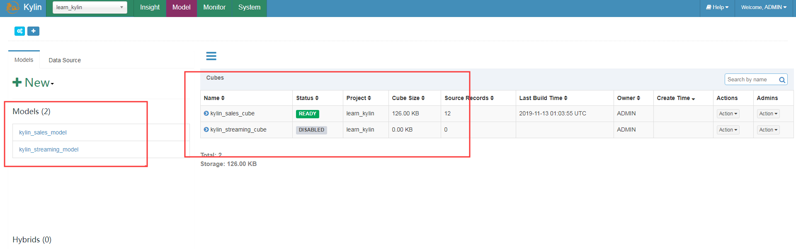The width and height of the screenshot is (796, 249).
Task: Click the add project plus icon
Action: point(34,31)
